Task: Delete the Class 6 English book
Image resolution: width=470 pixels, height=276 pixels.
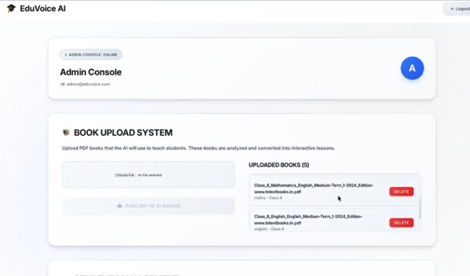Action: point(401,222)
